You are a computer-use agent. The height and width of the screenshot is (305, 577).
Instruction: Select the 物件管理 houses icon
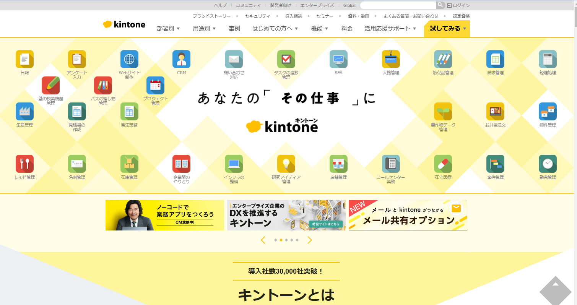tap(548, 112)
